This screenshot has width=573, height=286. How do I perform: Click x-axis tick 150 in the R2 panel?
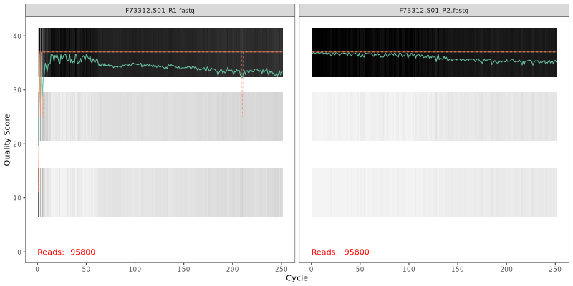coord(458,269)
